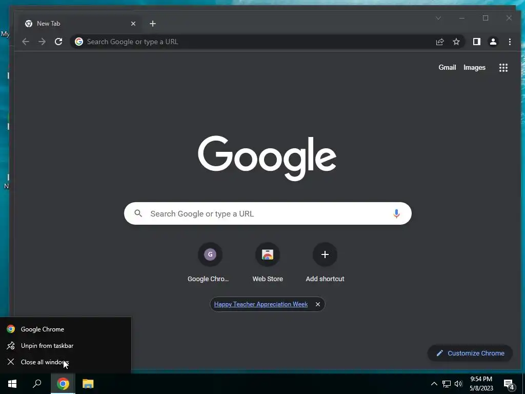Viewport: 525px width, 394px height.
Task: Click the magnifier icon in Google search box
Action: click(138, 213)
